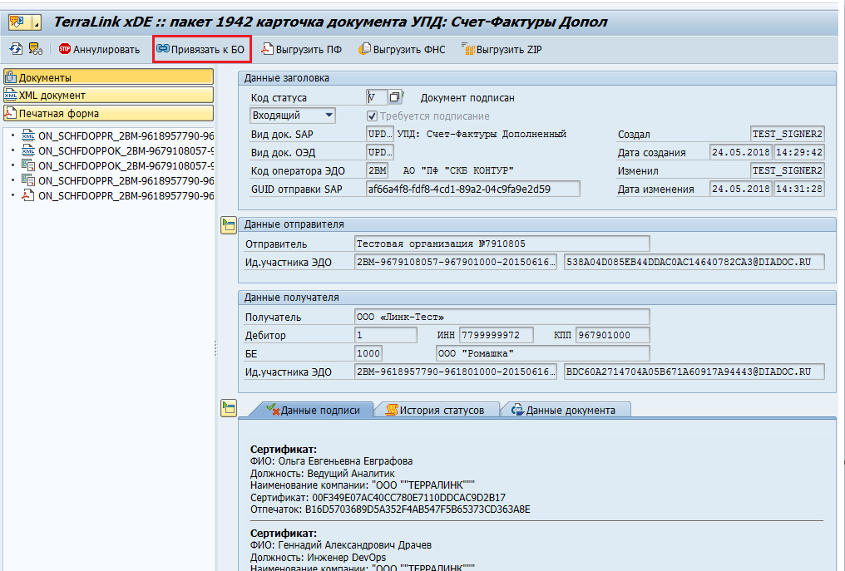Click the Получатель input field
Viewport: 845px width, 571px height.
(501, 317)
